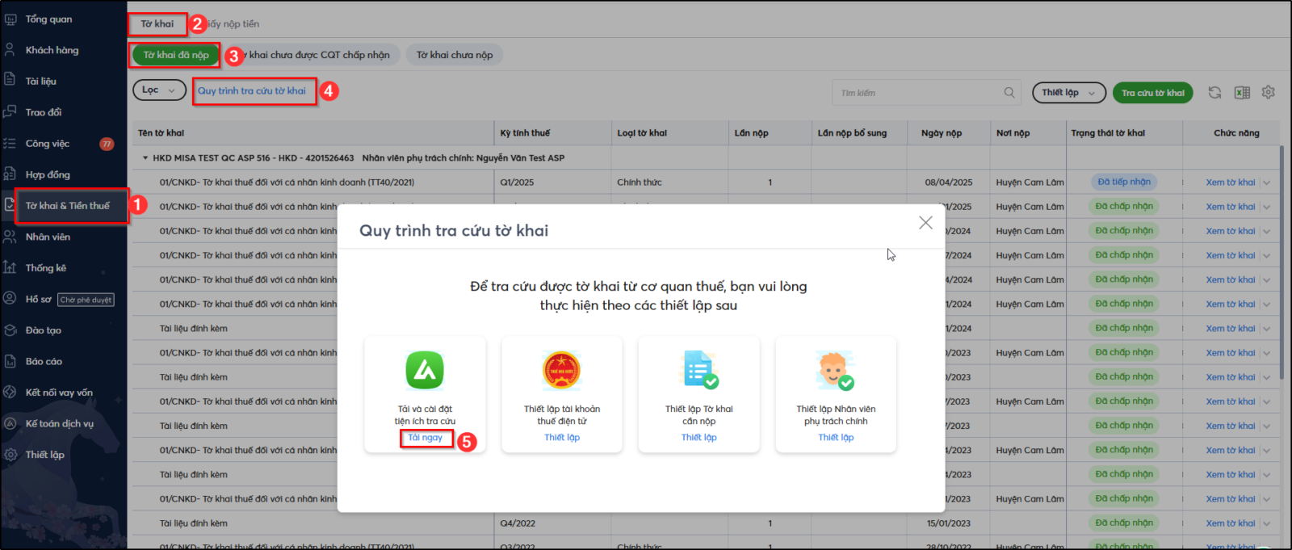Open the Công việc sidebar item
Viewport: 1292px width, 550px height.
[48, 144]
